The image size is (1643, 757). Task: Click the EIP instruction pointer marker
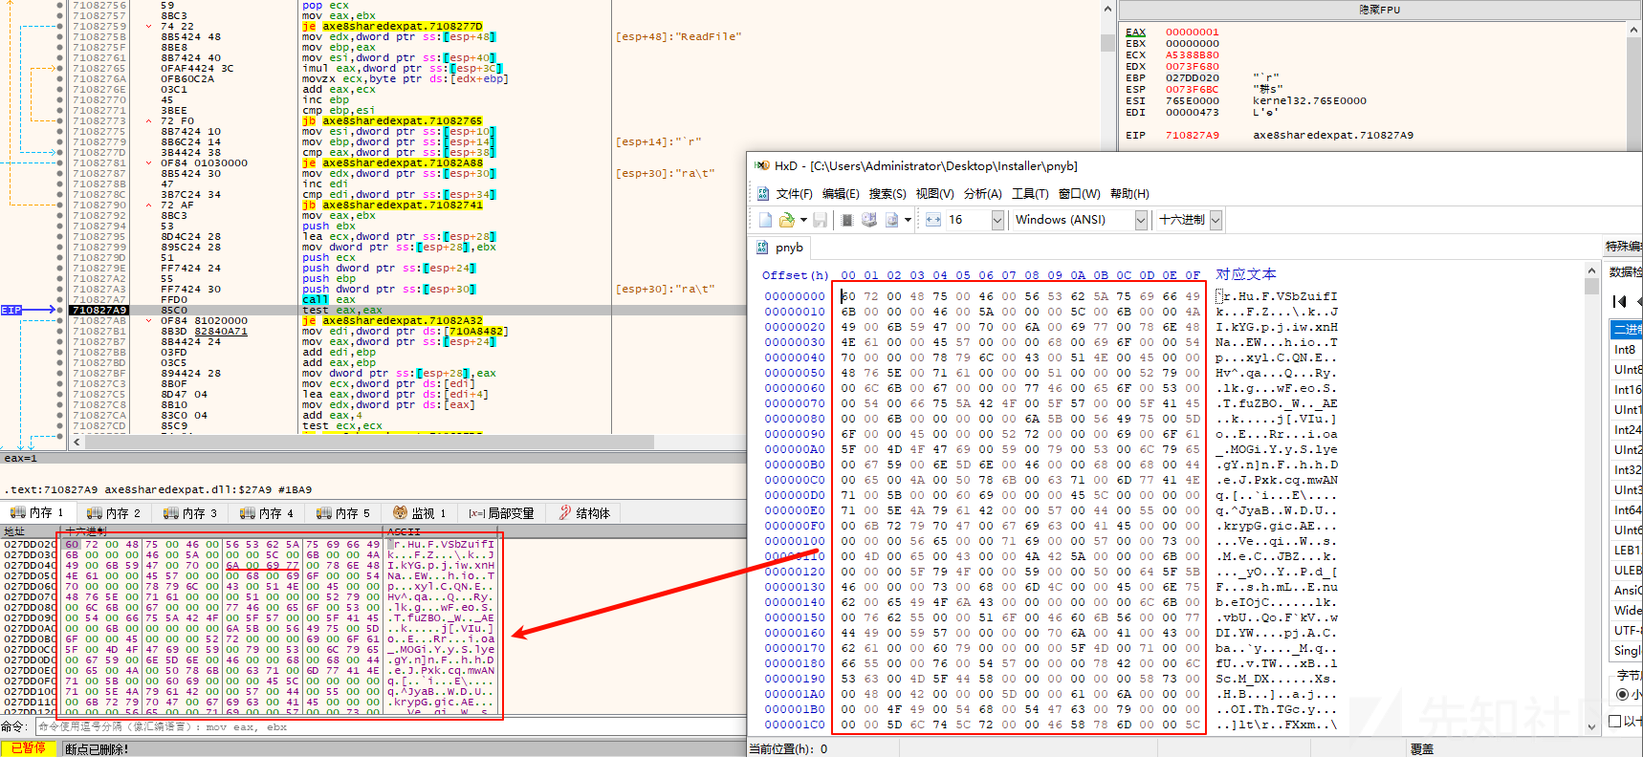tap(11, 310)
